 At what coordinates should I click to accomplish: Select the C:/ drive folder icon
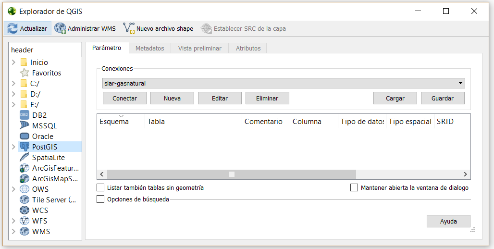click(24, 84)
